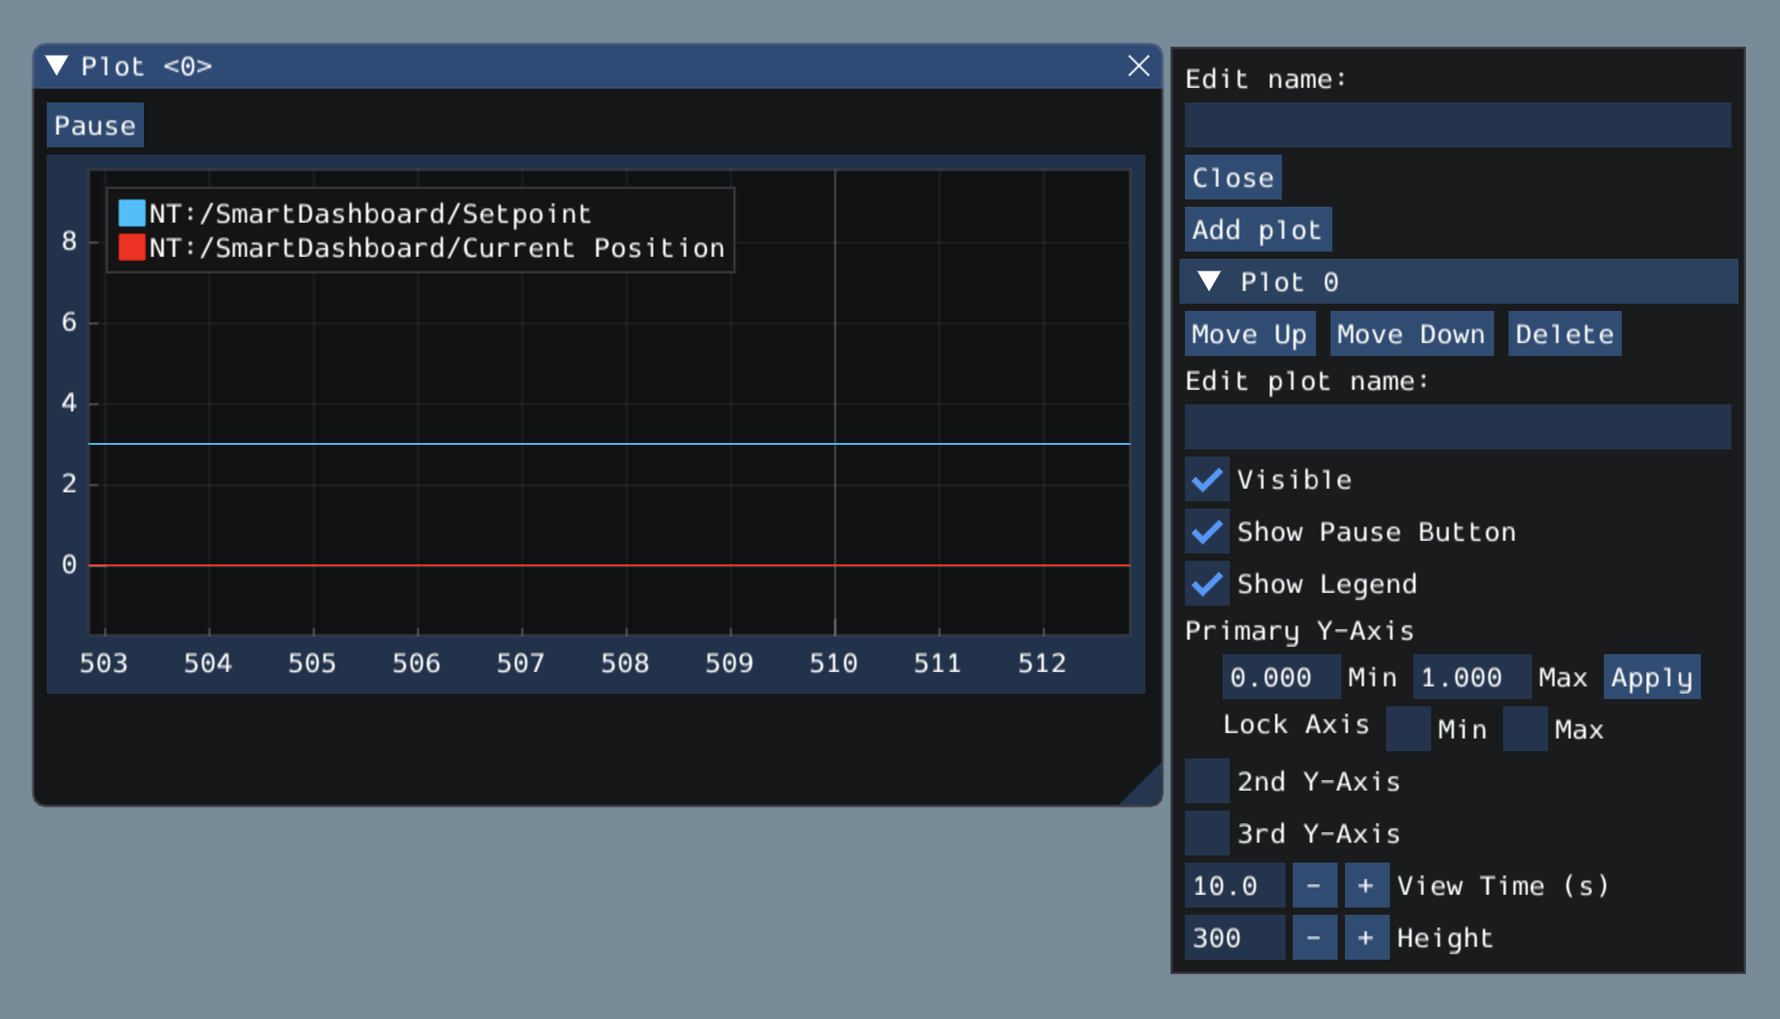The width and height of the screenshot is (1780, 1019).
Task: Click the Primary Y-Axis Min value field
Action: click(1273, 678)
